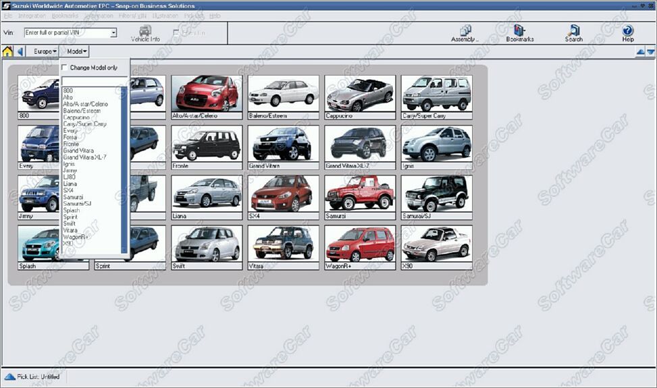Click the scroll-up triangle at right of navigation bar
Image resolution: width=657 pixels, height=388 pixels.
coord(640,52)
